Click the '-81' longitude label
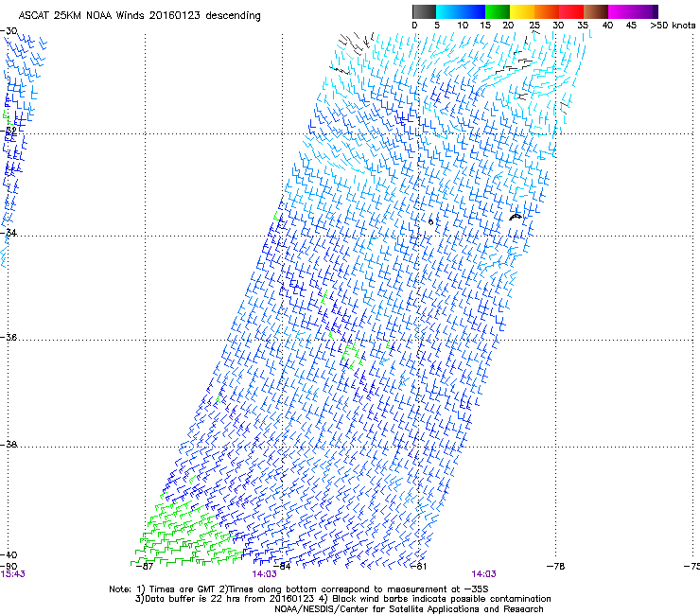 point(418,567)
